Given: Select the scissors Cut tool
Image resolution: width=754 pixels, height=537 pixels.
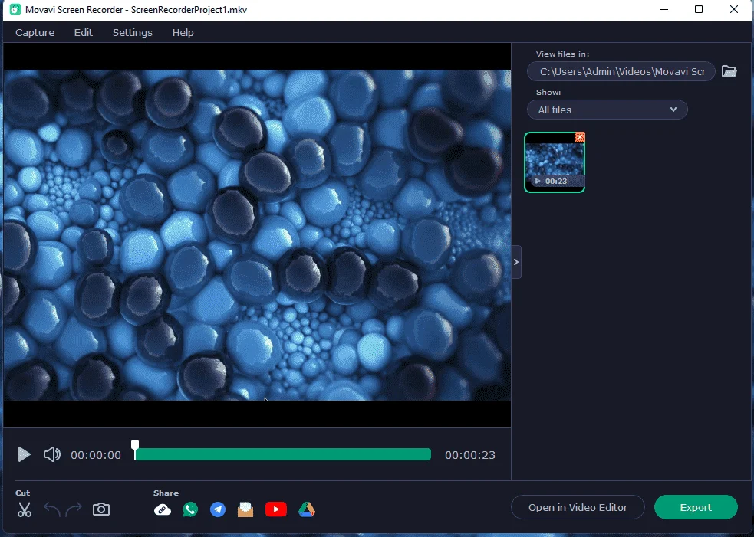Looking at the screenshot, I should [x=24, y=509].
